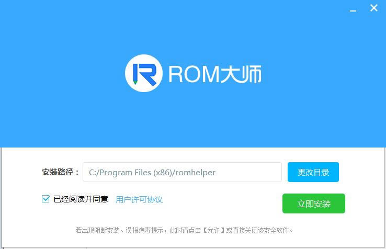
Task: Click the ROM大师 circular R logo
Action: click(x=144, y=73)
